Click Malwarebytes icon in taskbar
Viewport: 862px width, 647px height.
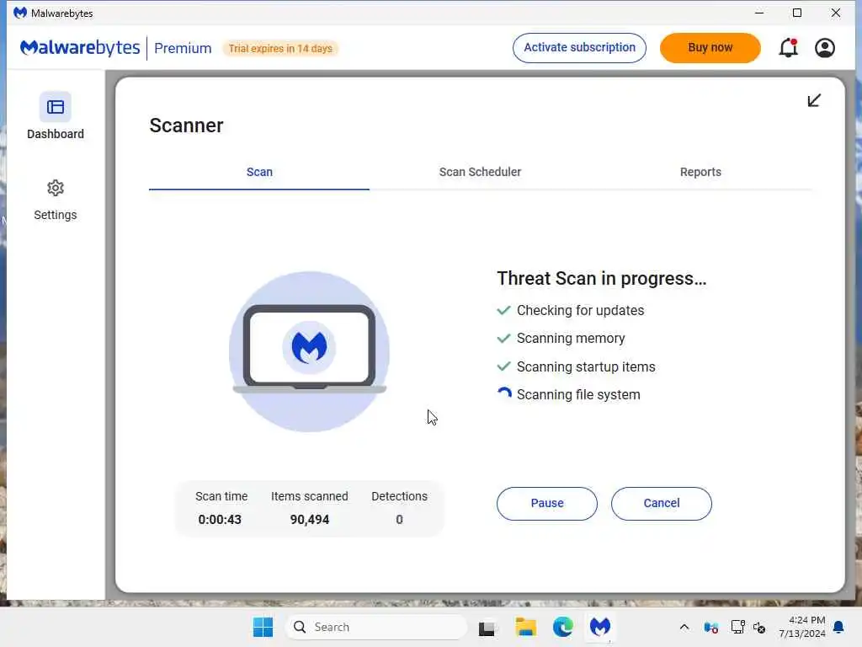(599, 627)
